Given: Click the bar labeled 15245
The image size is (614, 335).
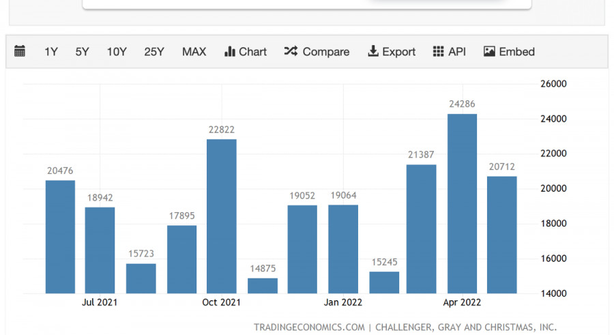Looking at the screenshot, I should point(384,282).
